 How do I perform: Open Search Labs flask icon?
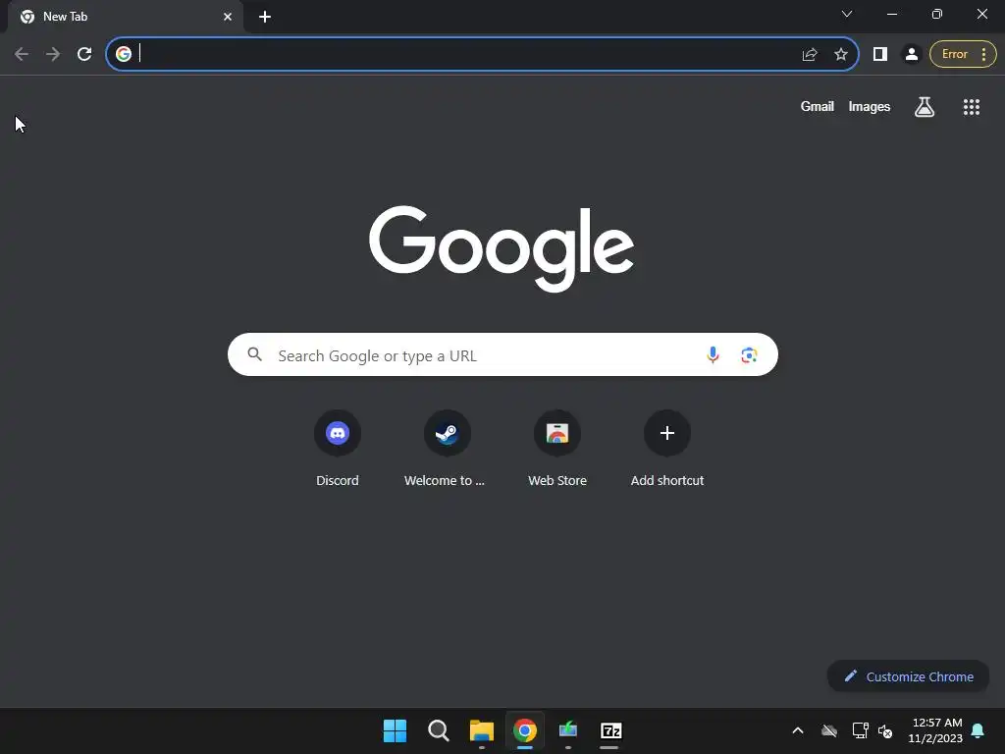click(x=925, y=107)
